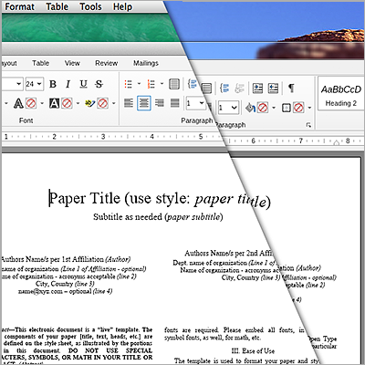
Task: Click 'Paper Title' heading text
Action: tap(85, 198)
